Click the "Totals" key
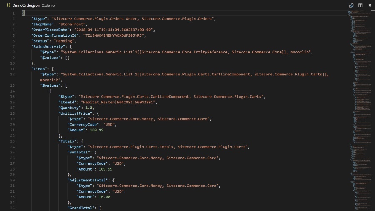 coord(67,141)
